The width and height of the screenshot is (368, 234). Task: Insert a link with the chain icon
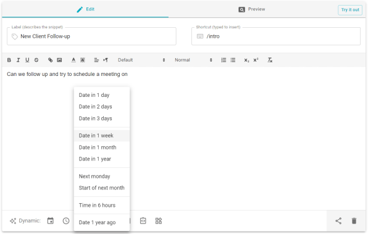50,60
